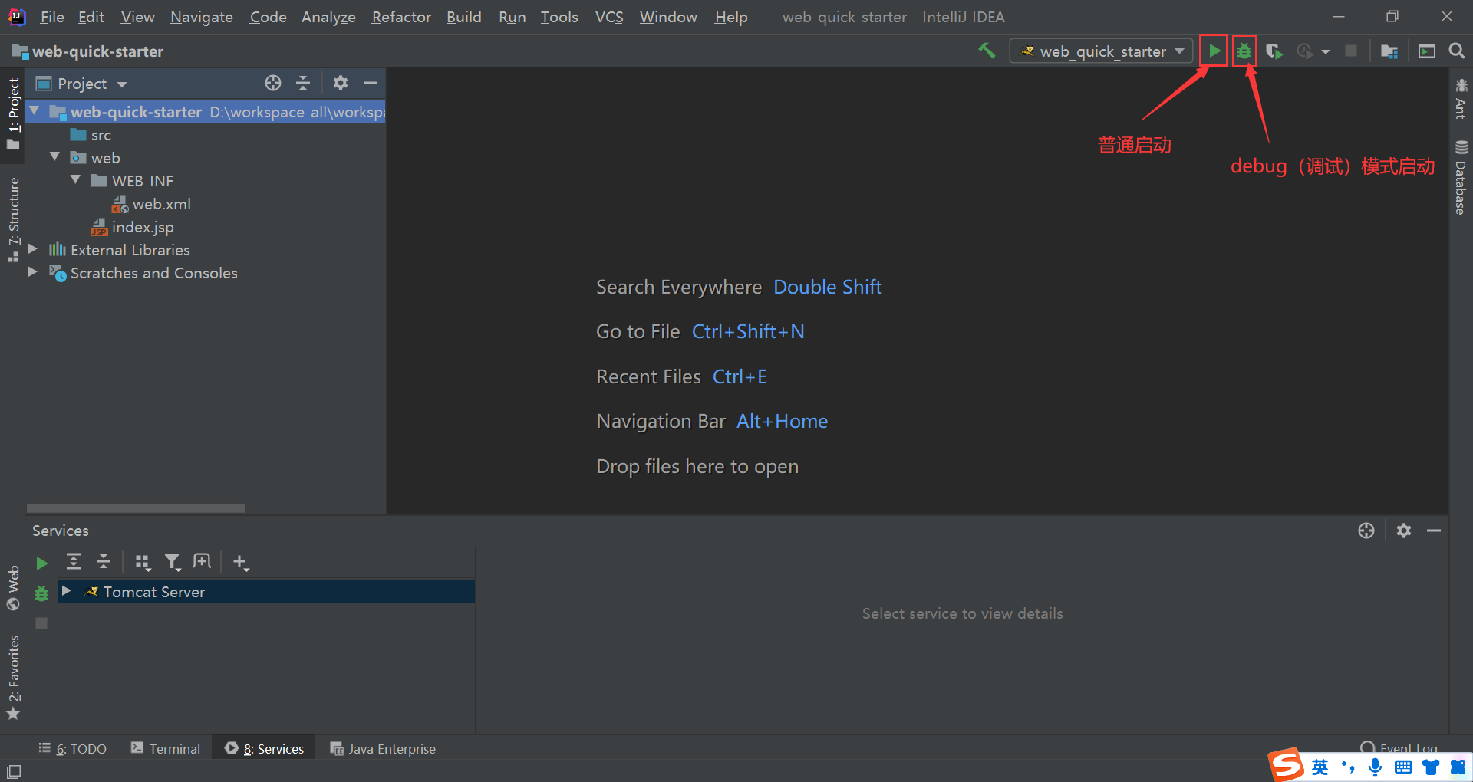The image size is (1473, 782).
Task: Open the Web side tab
Action: [x=13, y=587]
